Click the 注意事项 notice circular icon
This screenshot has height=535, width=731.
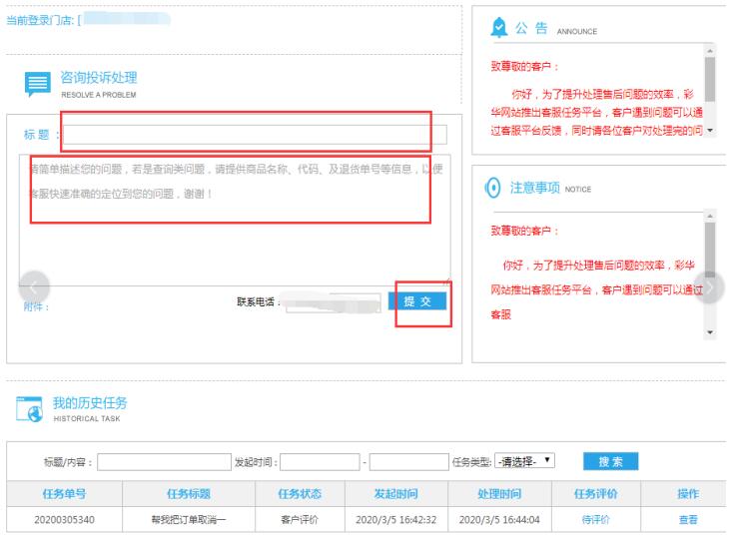point(492,189)
